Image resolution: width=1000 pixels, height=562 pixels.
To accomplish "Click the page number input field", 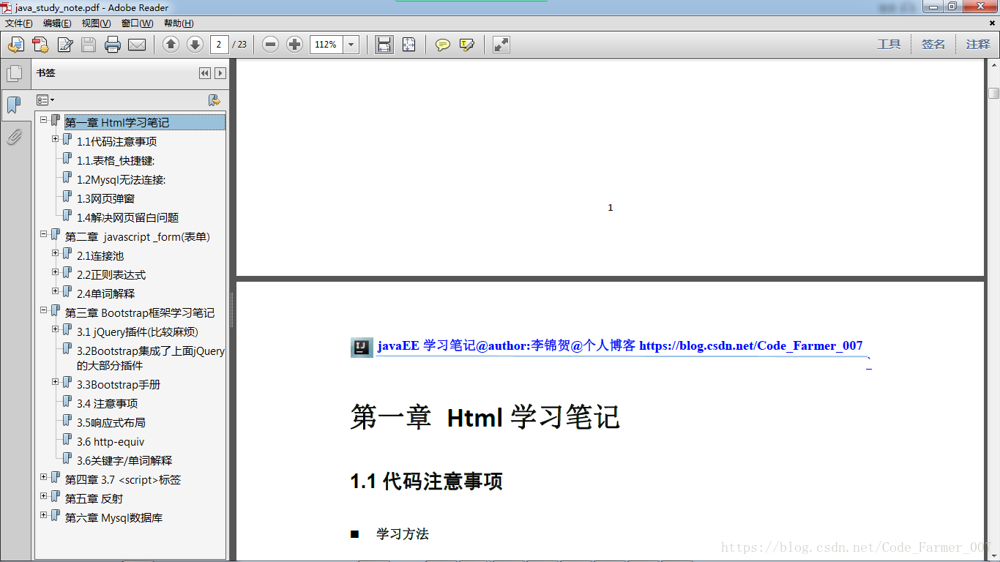I will point(220,45).
